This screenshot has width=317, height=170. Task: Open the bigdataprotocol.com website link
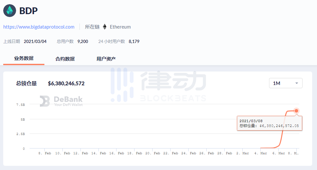(x=39, y=27)
